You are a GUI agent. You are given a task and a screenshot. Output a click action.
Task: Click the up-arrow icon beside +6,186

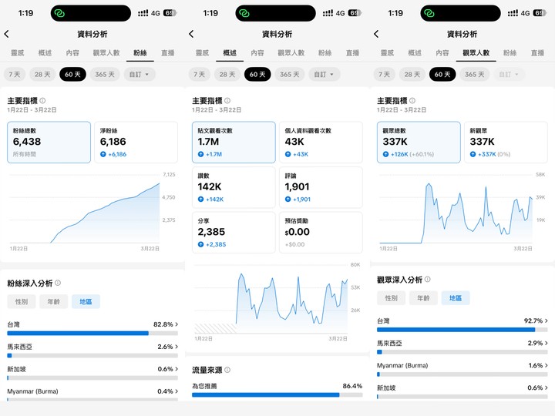(104, 154)
